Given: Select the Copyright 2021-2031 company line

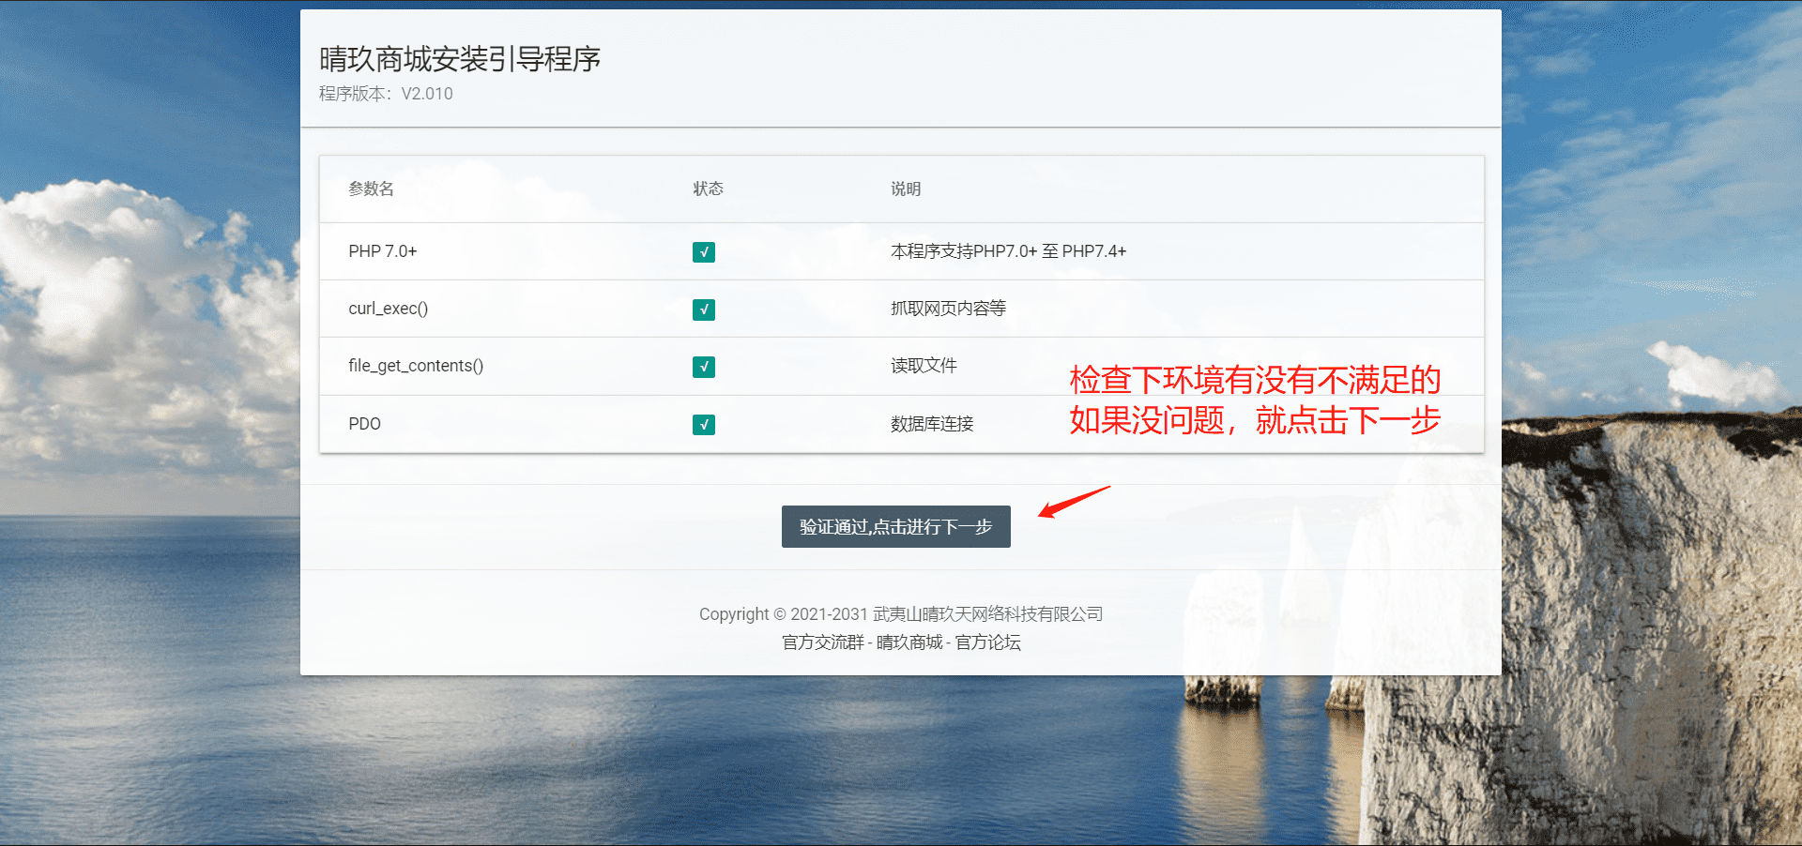Looking at the screenshot, I should [901, 614].
